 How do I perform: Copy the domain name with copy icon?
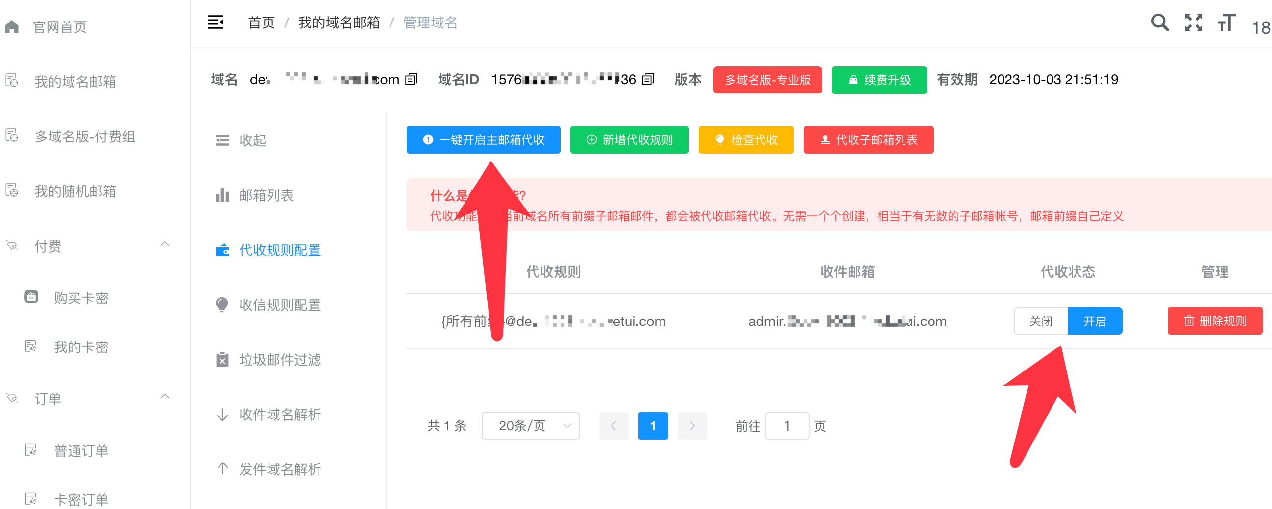point(411,79)
